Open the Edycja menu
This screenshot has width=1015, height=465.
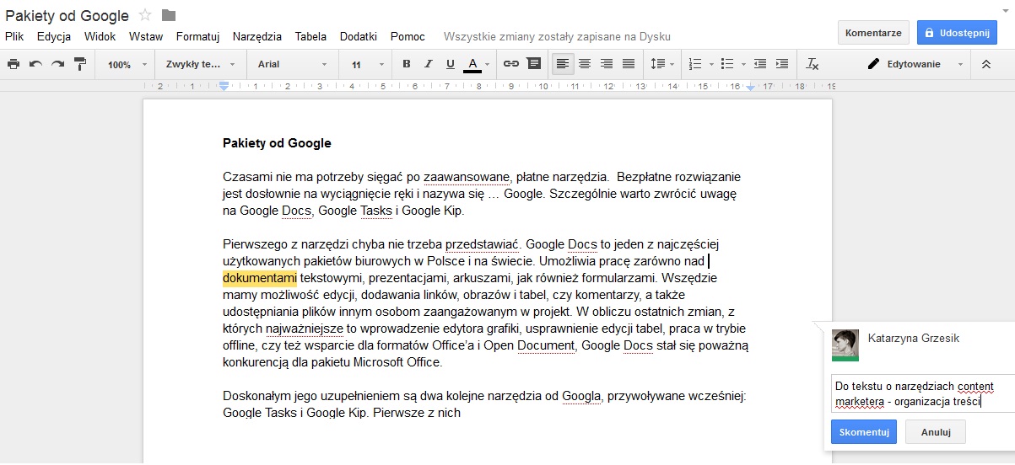click(x=54, y=37)
